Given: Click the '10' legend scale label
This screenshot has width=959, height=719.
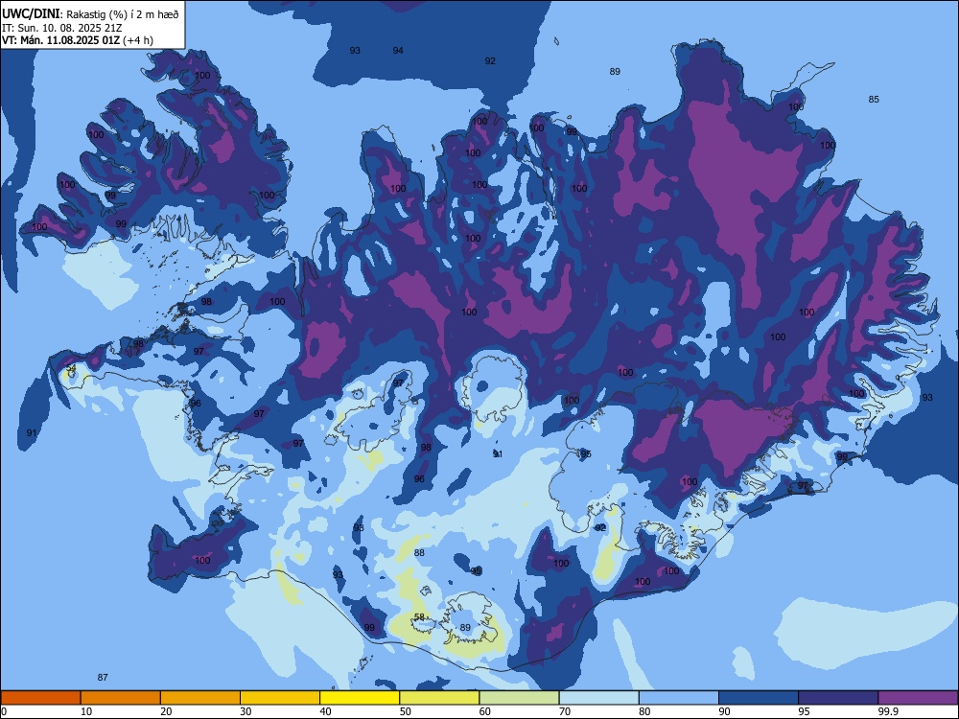Looking at the screenshot, I should tap(86, 711).
